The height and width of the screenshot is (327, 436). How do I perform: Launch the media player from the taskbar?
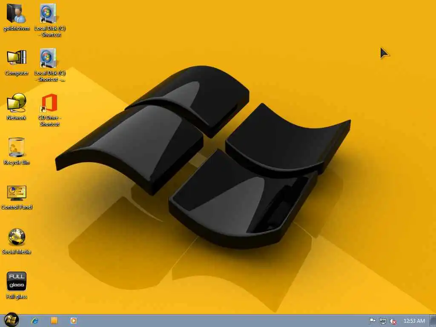[73, 321]
